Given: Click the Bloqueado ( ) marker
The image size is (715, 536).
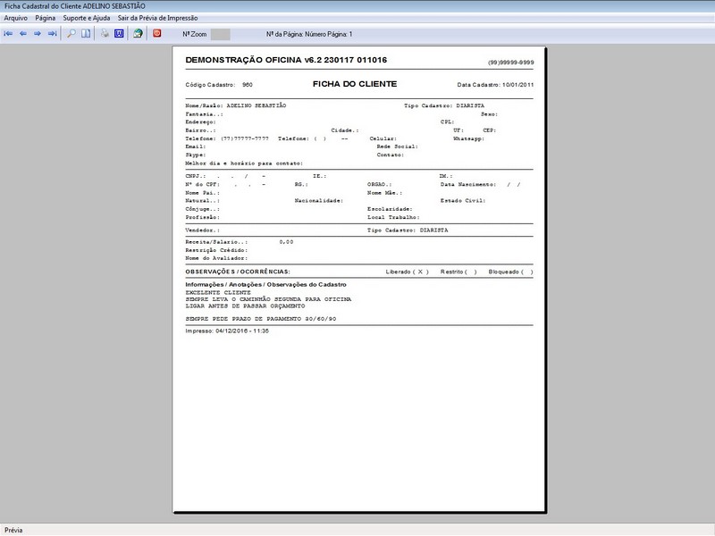Looking at the screenshot, I should 510,272.
